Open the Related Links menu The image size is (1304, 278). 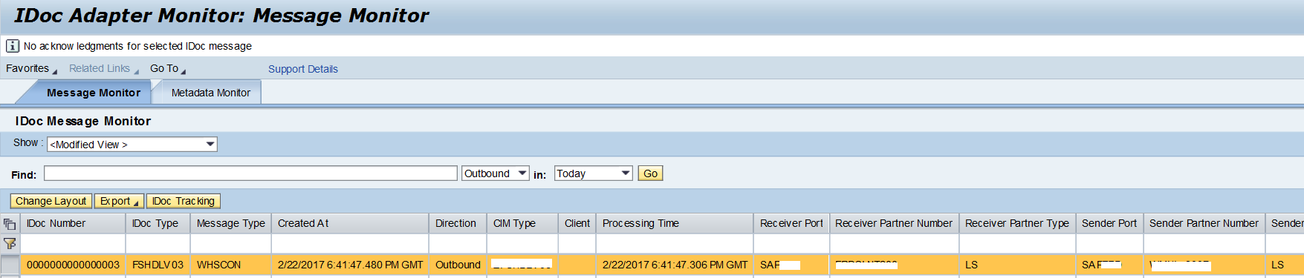pyautogui.click(x=103, y=68)
